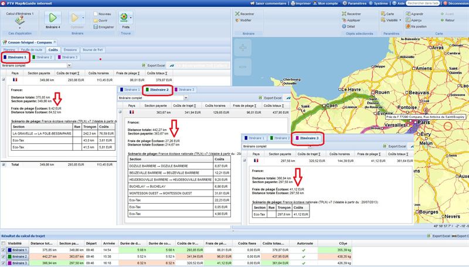Image resolution: width=469 pixels, height=267 pixels.
Task: Click the Imprimer printer icon
Action: (293, 4)
